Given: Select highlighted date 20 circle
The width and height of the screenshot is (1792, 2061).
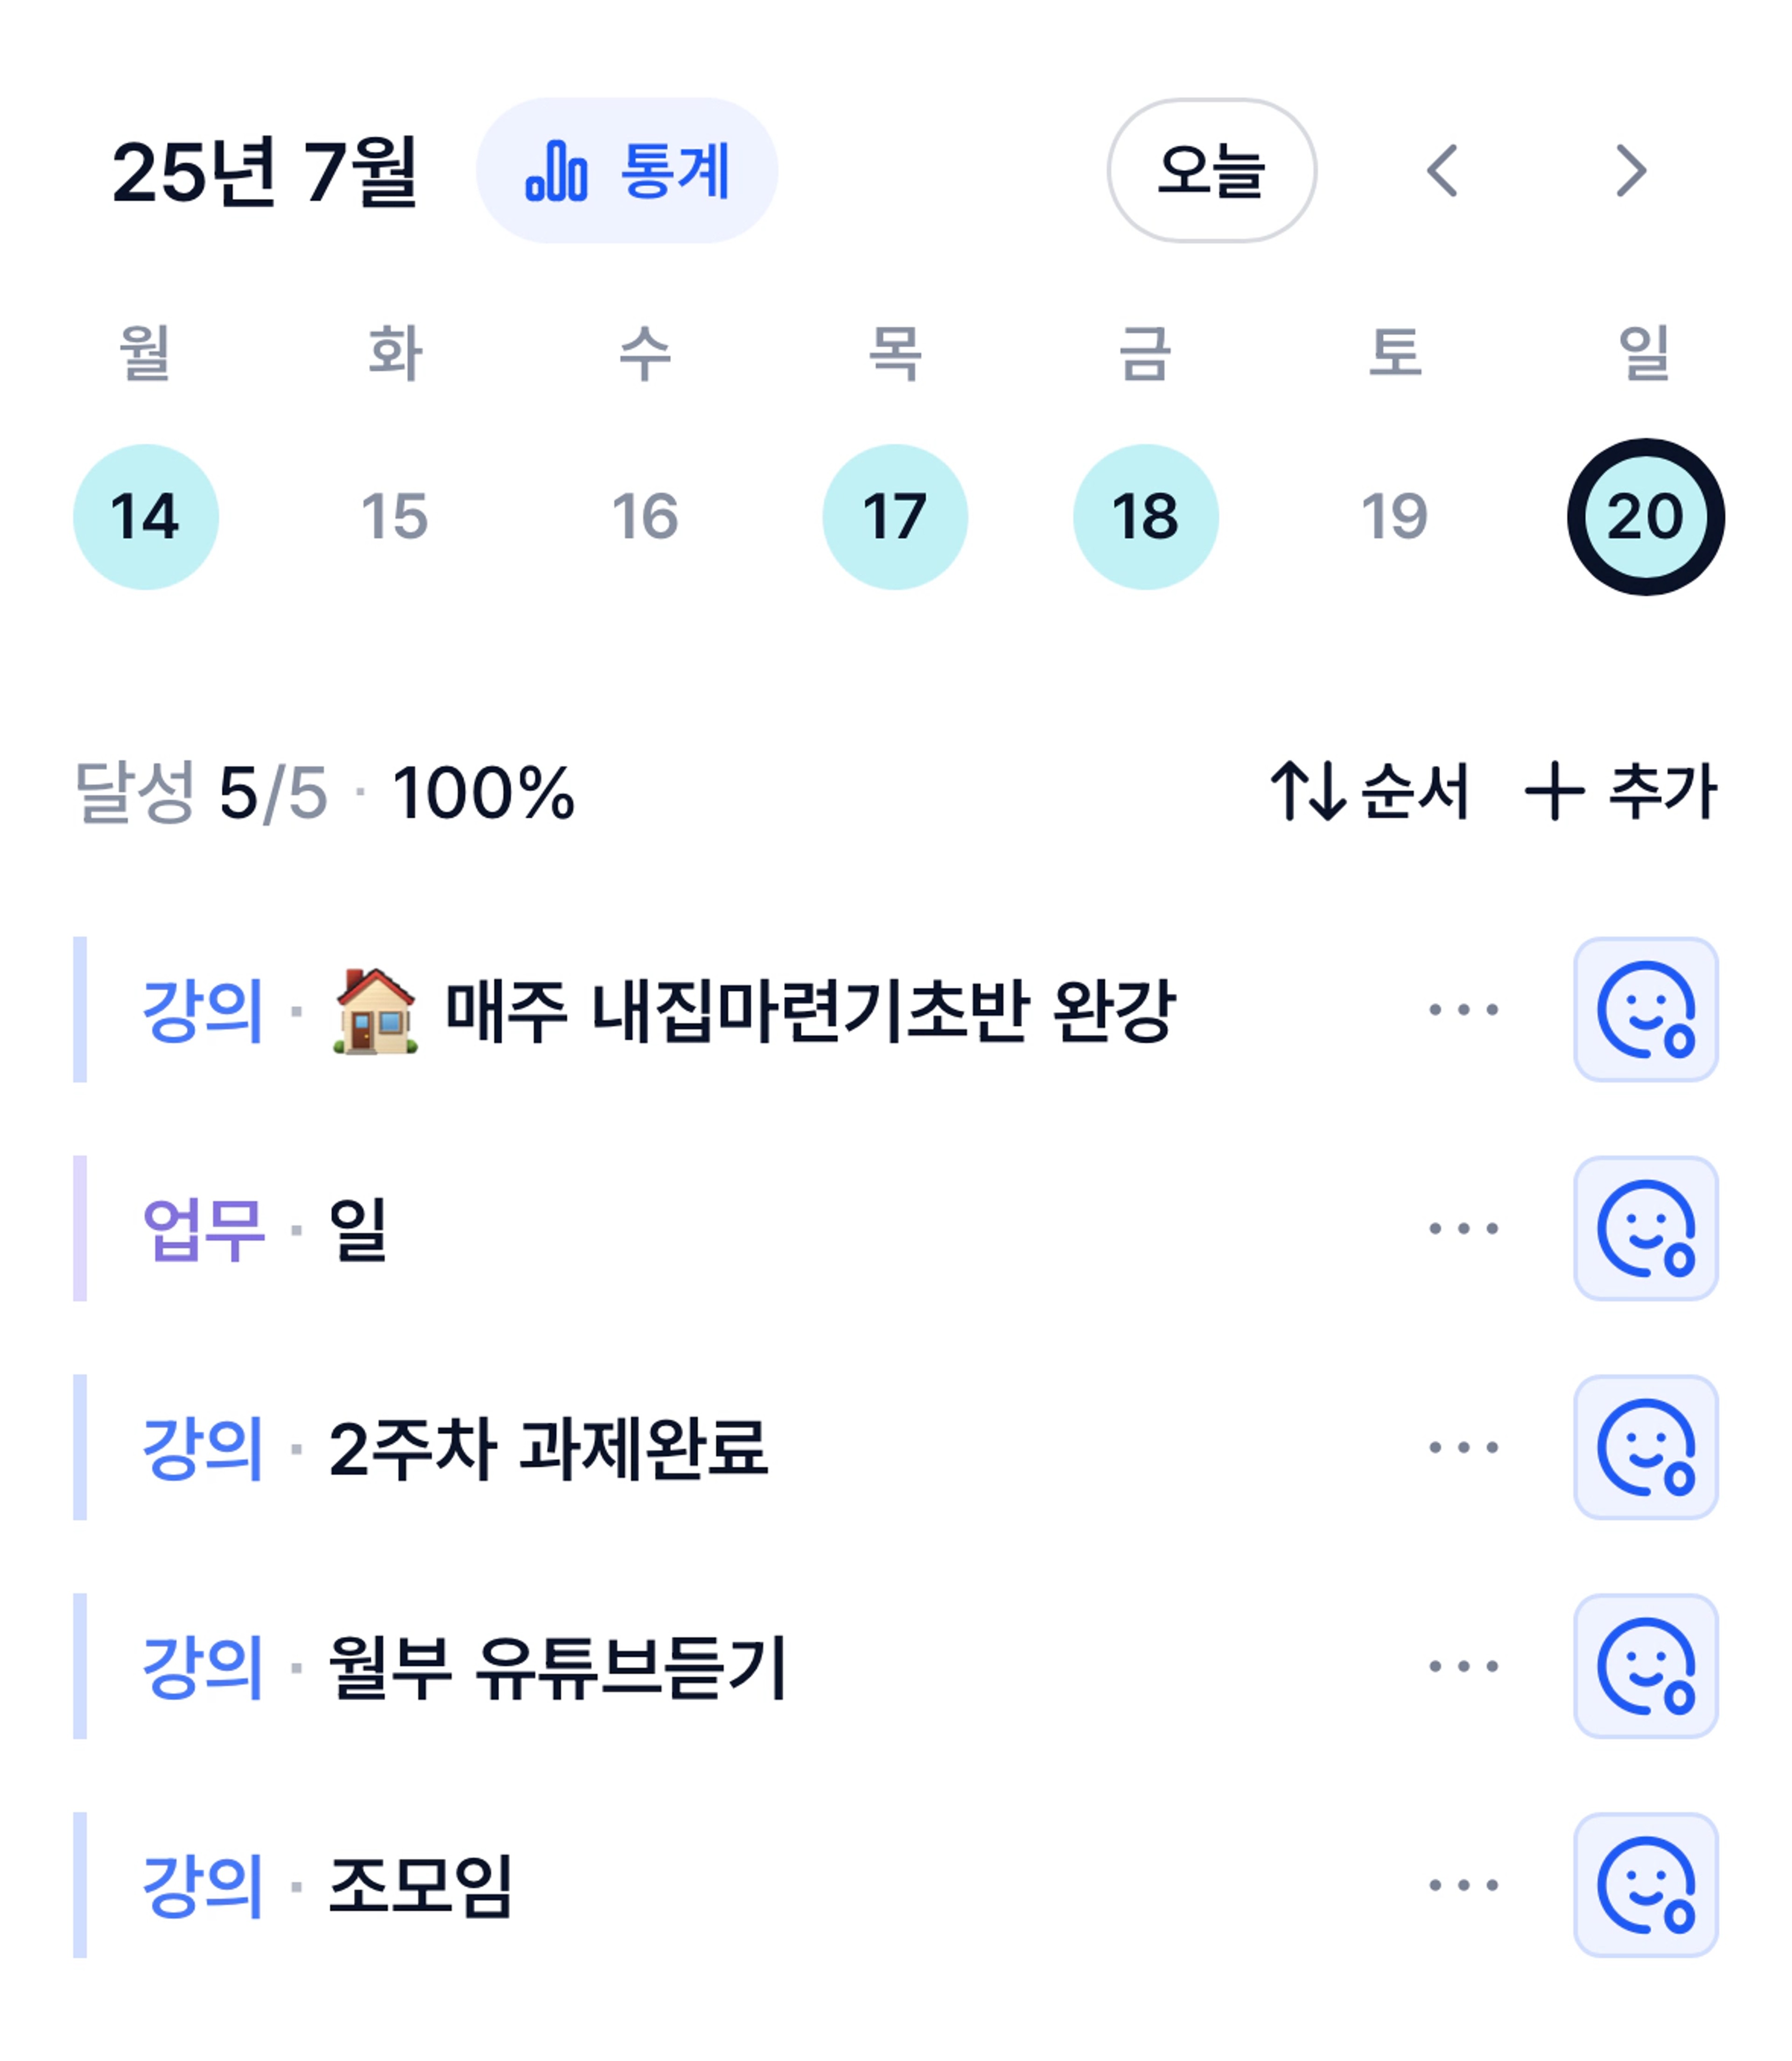Looking at the screenshot, I should coord(1646,517).
